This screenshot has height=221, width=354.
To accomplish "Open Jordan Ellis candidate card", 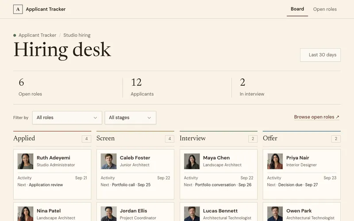I will pyautogui.click(x=135, y=212).
